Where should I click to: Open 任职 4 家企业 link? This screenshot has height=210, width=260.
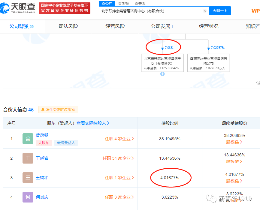pyautogui.click(x=119, y=139)
